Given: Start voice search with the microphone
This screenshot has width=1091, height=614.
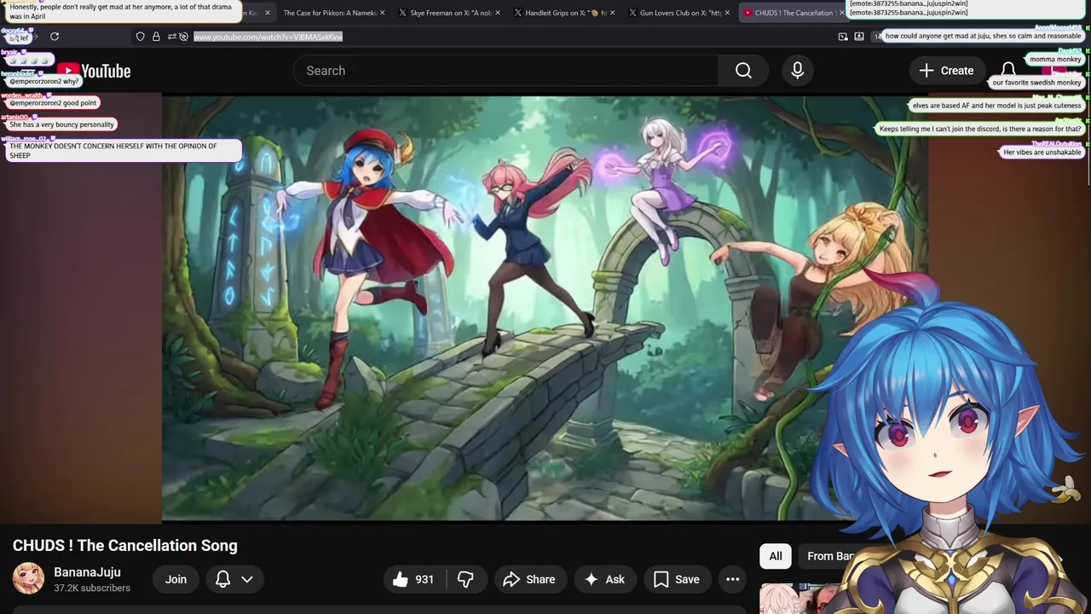Looking at the screenshot, I should [x=797, y=71].
